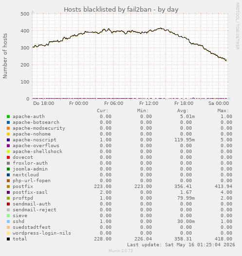242x256 pixels.
Task: Click the postfix-sasl legend swatch
Action: point(8,192)
